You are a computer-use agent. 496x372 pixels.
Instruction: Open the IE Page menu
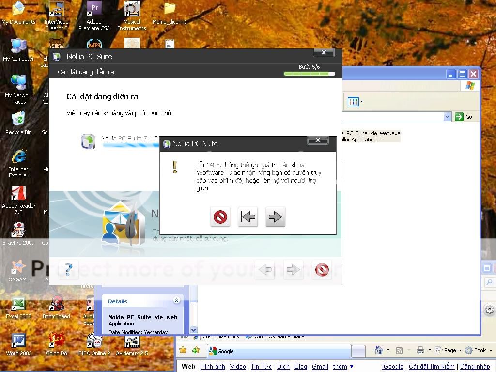447,350
